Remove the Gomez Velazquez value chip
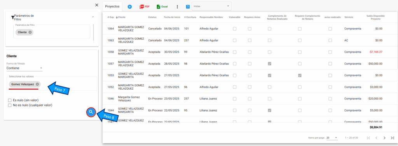 click(x=37, y=84)
